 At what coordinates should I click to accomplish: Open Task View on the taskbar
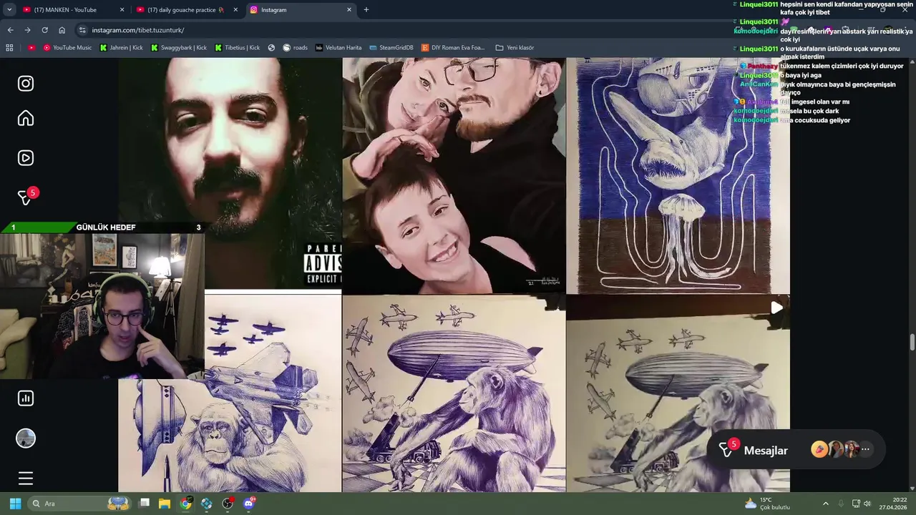(x=144, y=504)
